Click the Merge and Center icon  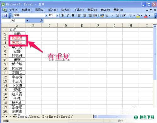click(95, 16)
